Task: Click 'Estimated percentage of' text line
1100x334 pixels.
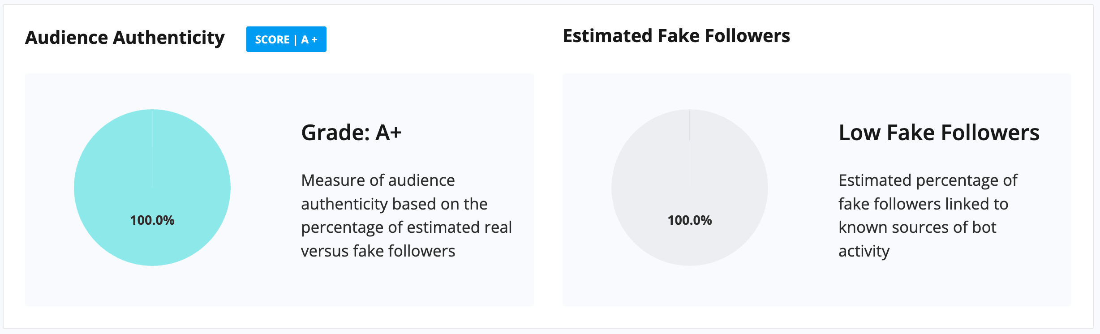Action: (928, 180)
